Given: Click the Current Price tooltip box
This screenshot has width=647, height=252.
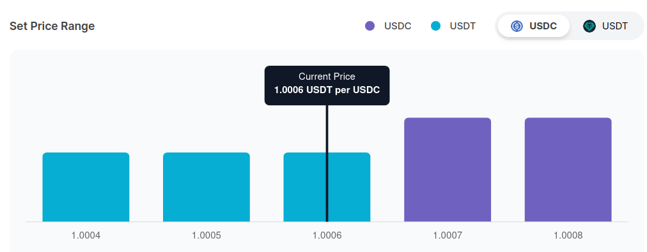Looking at the screenshot, I should [327, 85].
